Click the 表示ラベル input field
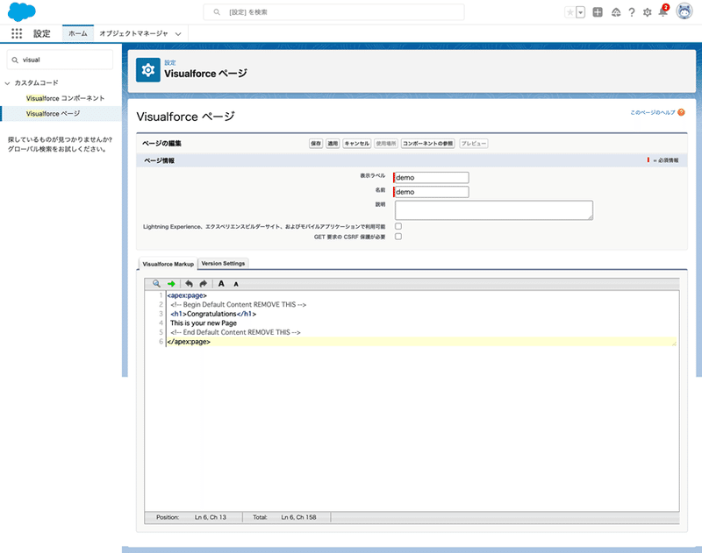The image size is (702, 553). (431, 178)
